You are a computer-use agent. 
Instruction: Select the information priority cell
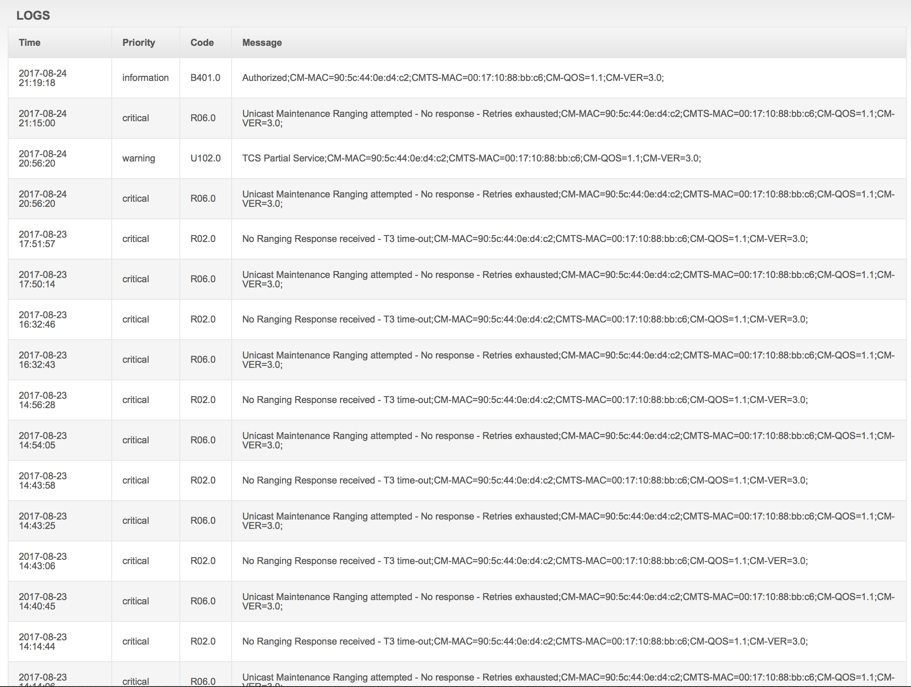pos(145,78)
